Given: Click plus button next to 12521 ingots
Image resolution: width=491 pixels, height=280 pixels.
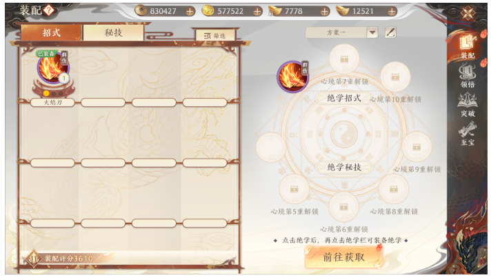Looking at the screenshot, I should tap(392, 12).
